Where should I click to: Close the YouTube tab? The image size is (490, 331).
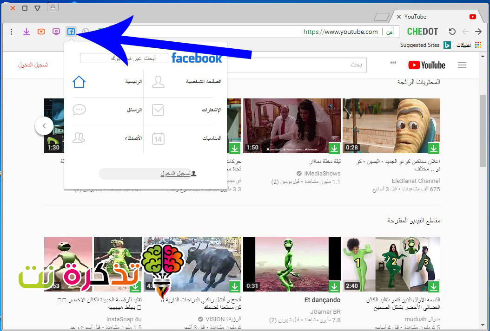399,17
